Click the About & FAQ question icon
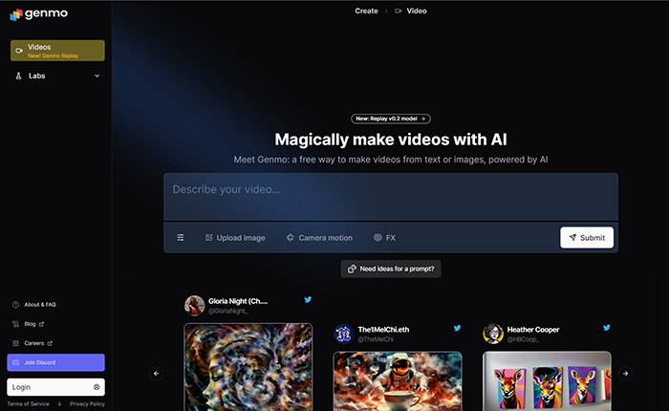The height and width of the screenshot is (411, 669). [16, 305]
